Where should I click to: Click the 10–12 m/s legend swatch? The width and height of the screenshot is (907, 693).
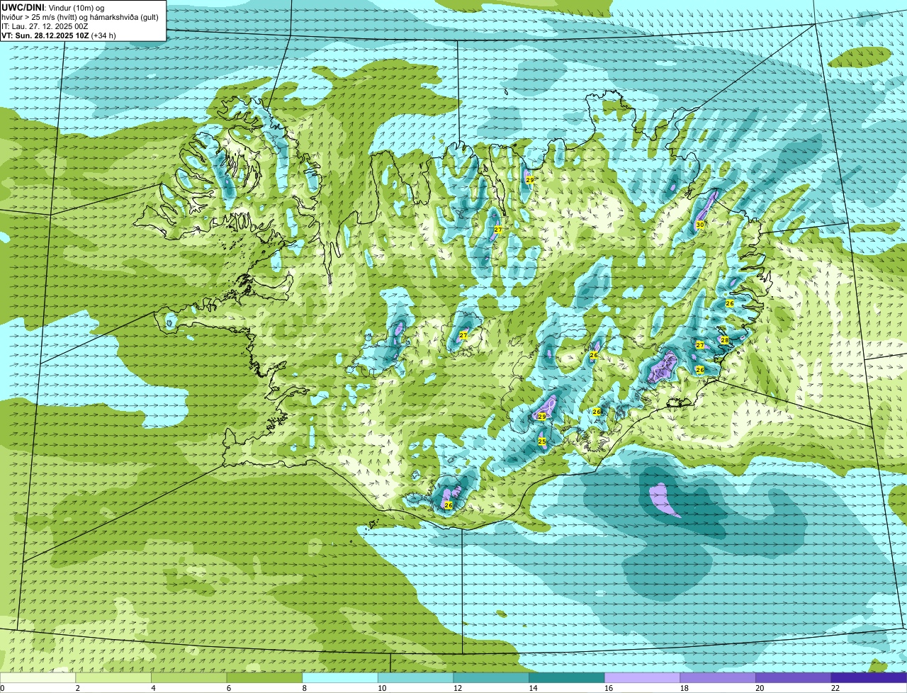tap(415, 677)
